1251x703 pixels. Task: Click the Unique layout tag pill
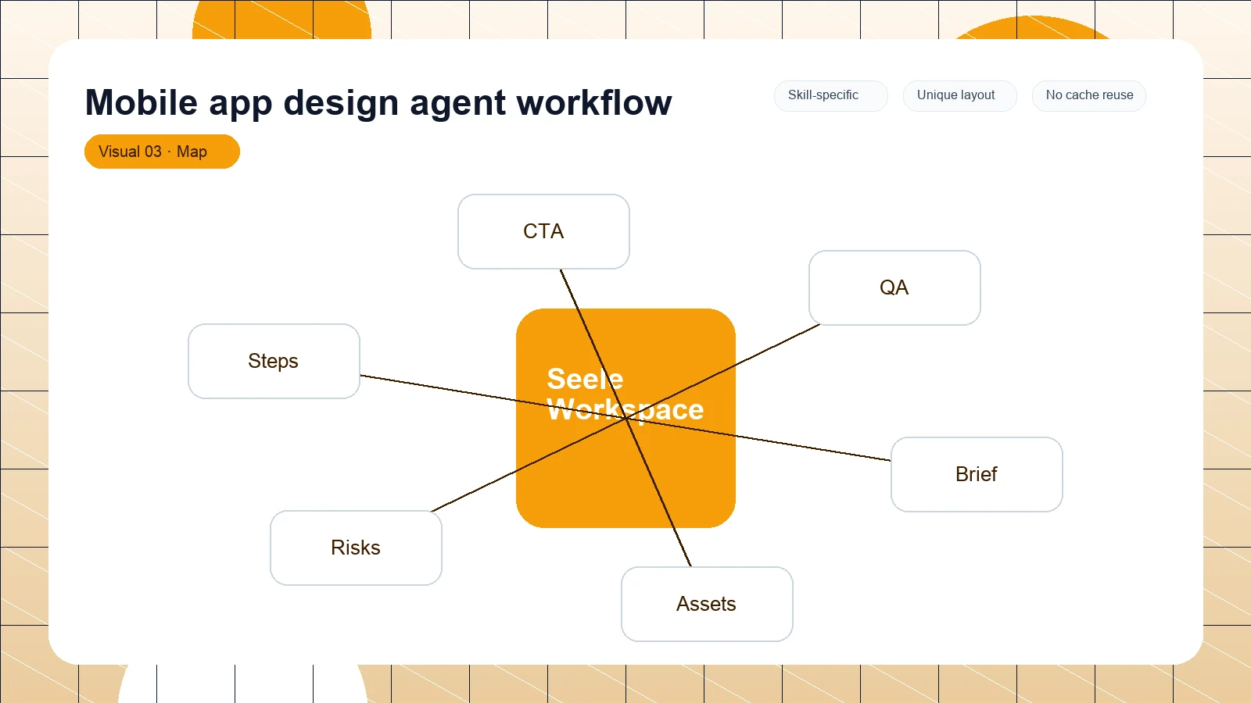(x=959, y=96)
